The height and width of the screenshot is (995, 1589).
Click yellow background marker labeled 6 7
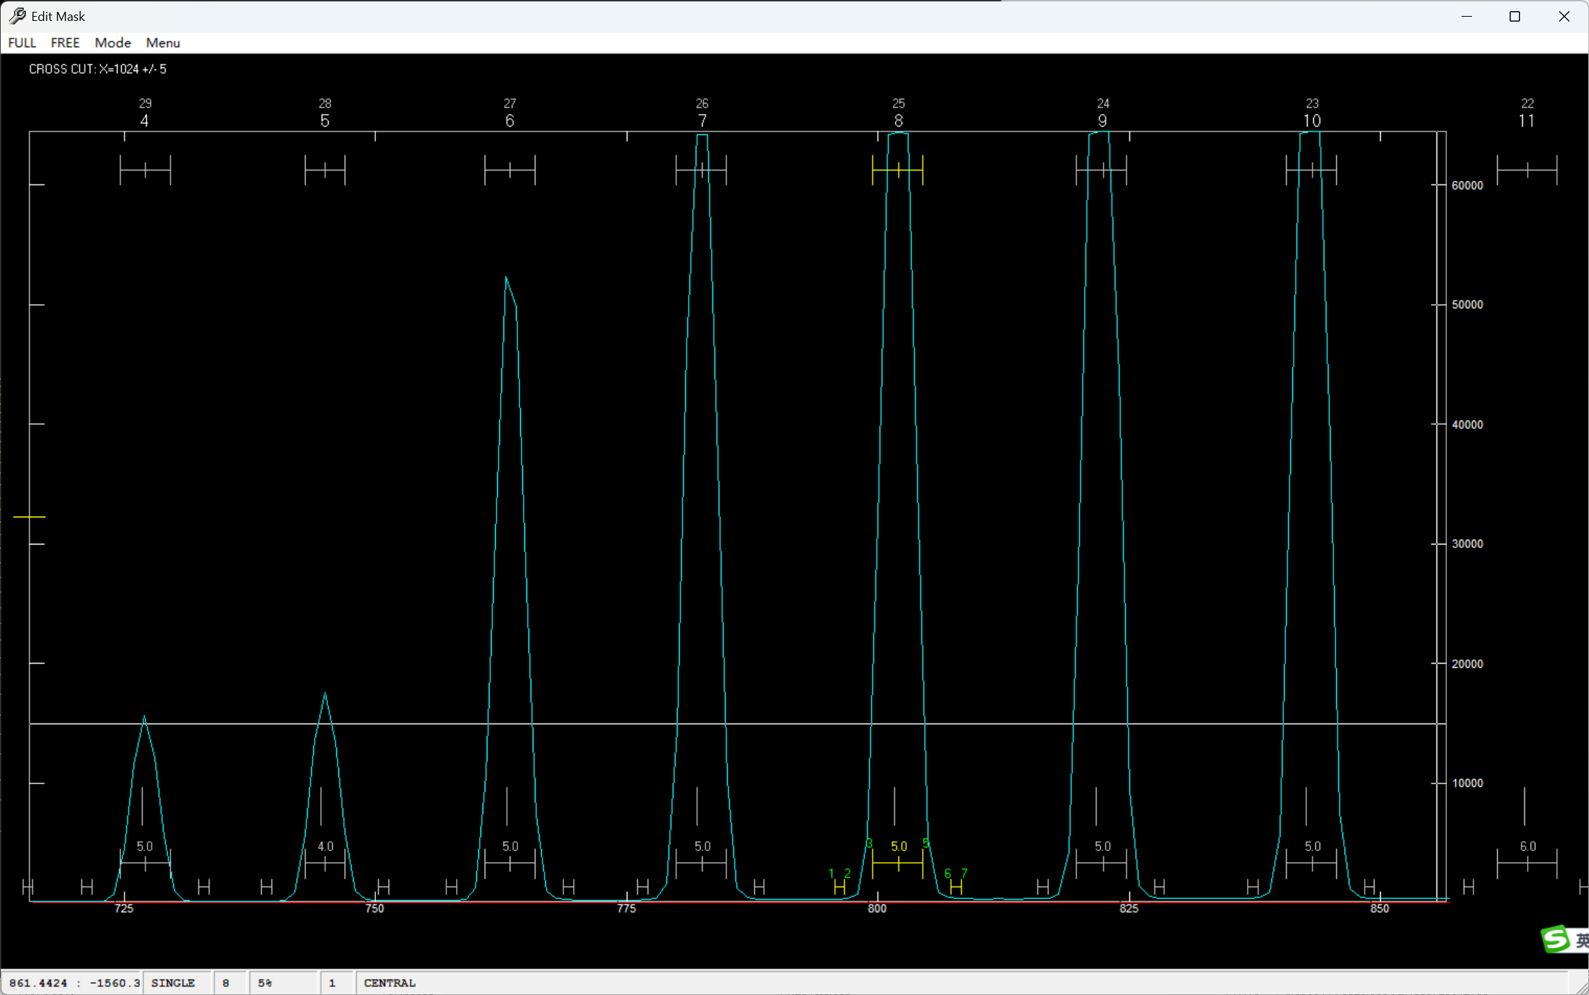(x=955, y=886)
